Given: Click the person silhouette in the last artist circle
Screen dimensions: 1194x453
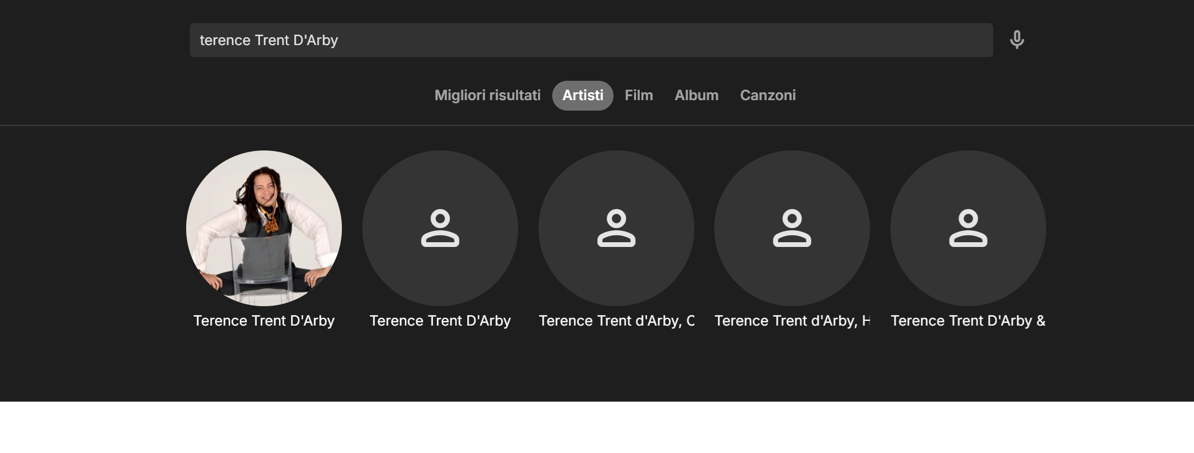Looking at the screenshot, I should pyautogui.click(x=968, y=228).
